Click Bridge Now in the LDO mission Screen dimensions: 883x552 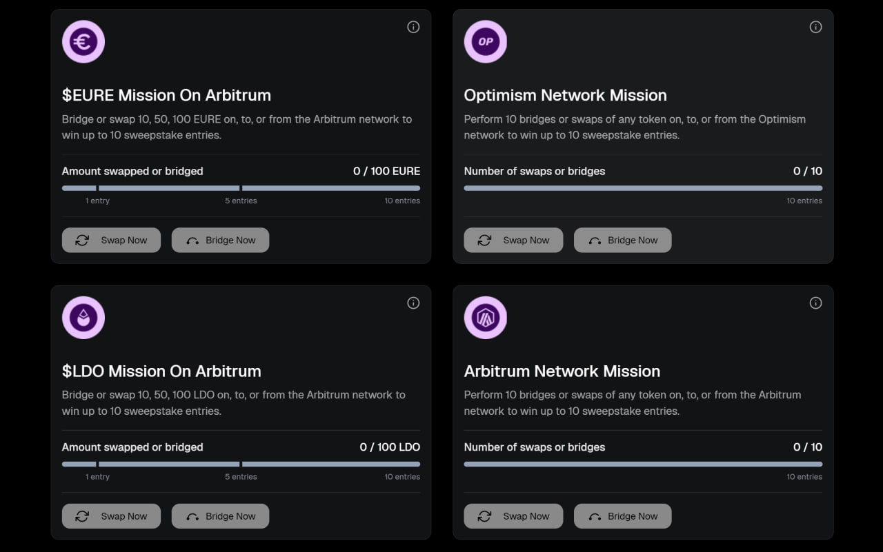click(x=220, y=515)
